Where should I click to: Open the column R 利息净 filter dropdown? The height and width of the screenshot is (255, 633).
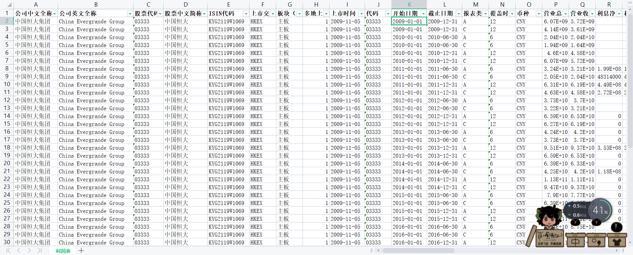(619, 13)
